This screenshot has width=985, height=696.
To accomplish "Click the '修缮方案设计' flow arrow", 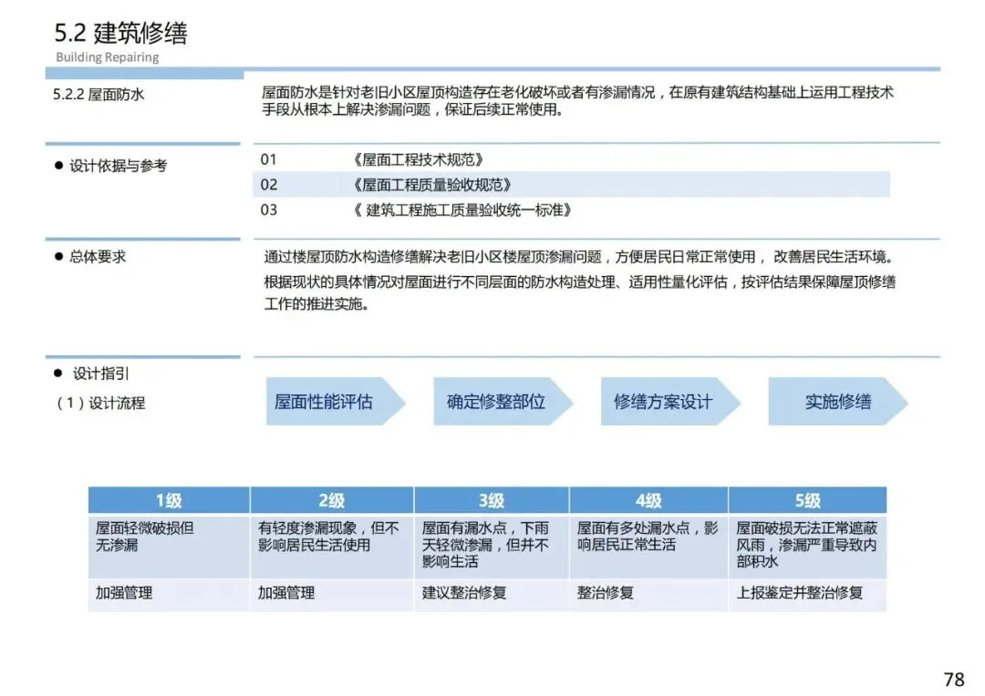I will coord(670,402).
